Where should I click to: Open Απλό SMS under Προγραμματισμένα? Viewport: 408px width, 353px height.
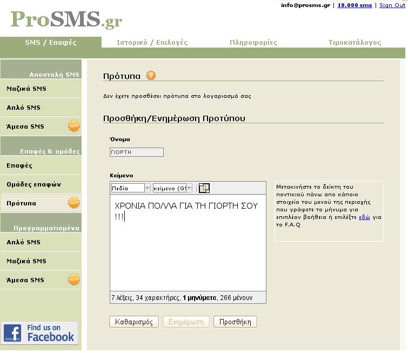coord(41,242)
